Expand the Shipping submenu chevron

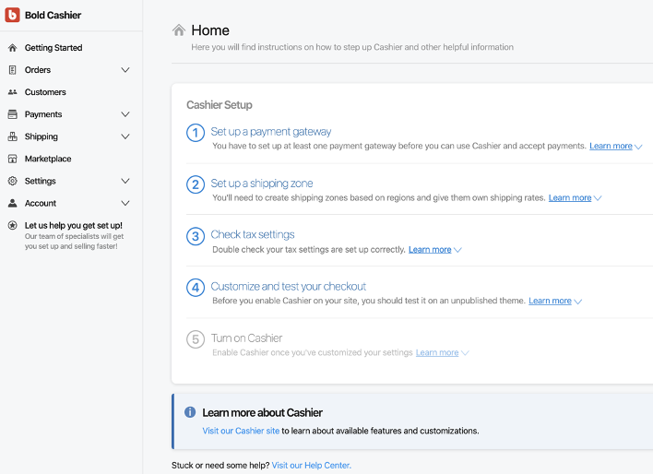125,136
